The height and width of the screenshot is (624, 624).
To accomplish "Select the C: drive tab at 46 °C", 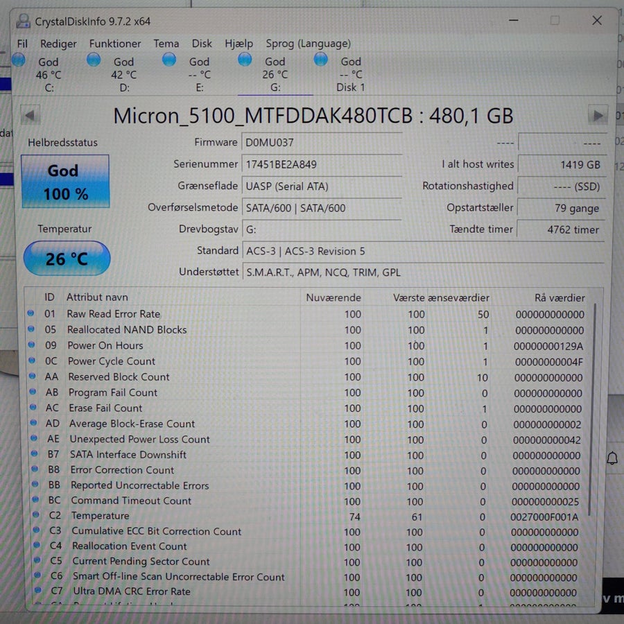I will coord(49,74).
